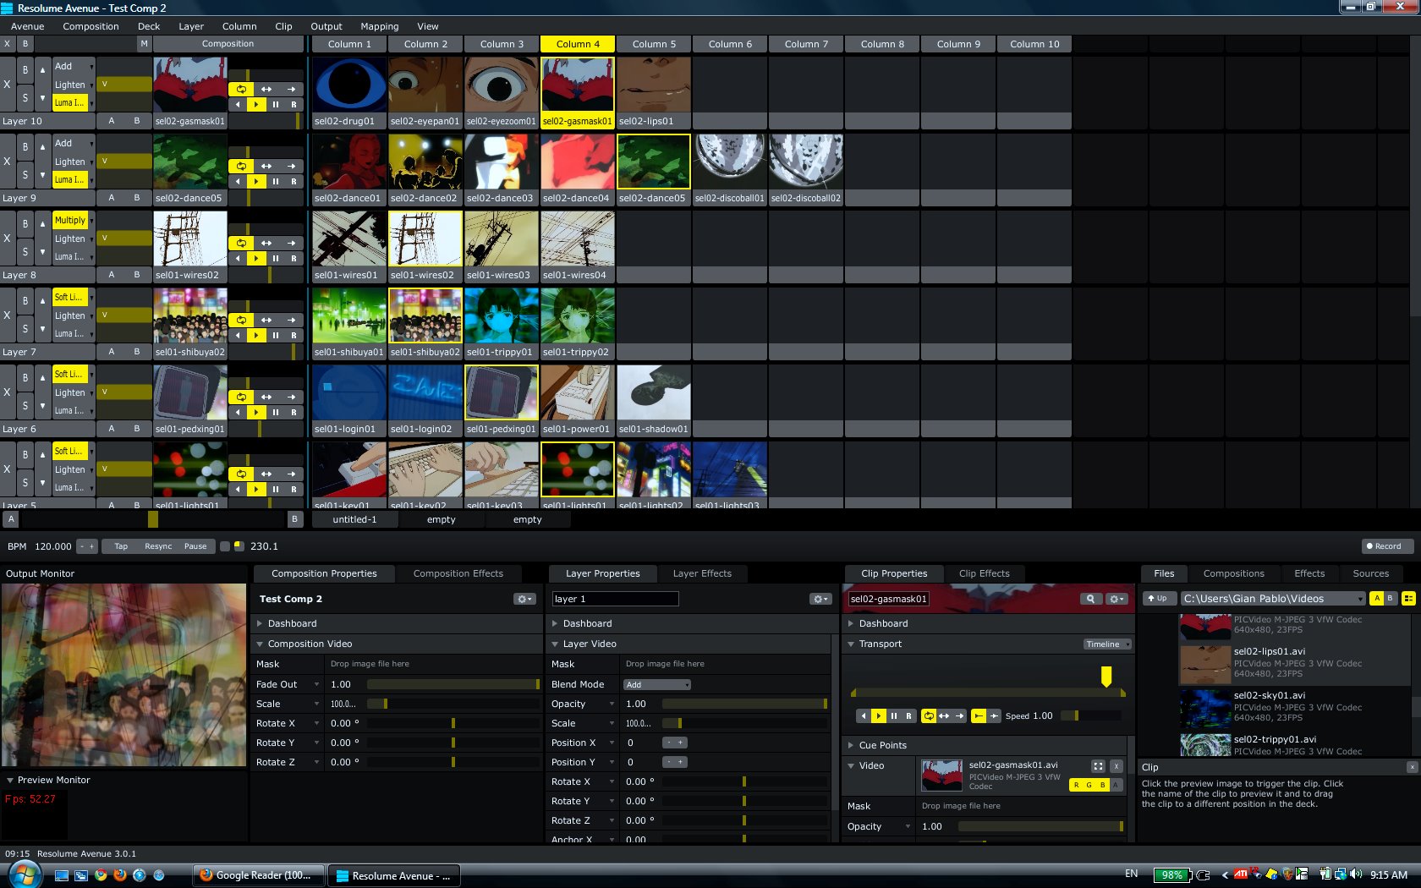Clear Layer 10 with its X button
The image size is (1421, 888).
(x=7, y=84)
